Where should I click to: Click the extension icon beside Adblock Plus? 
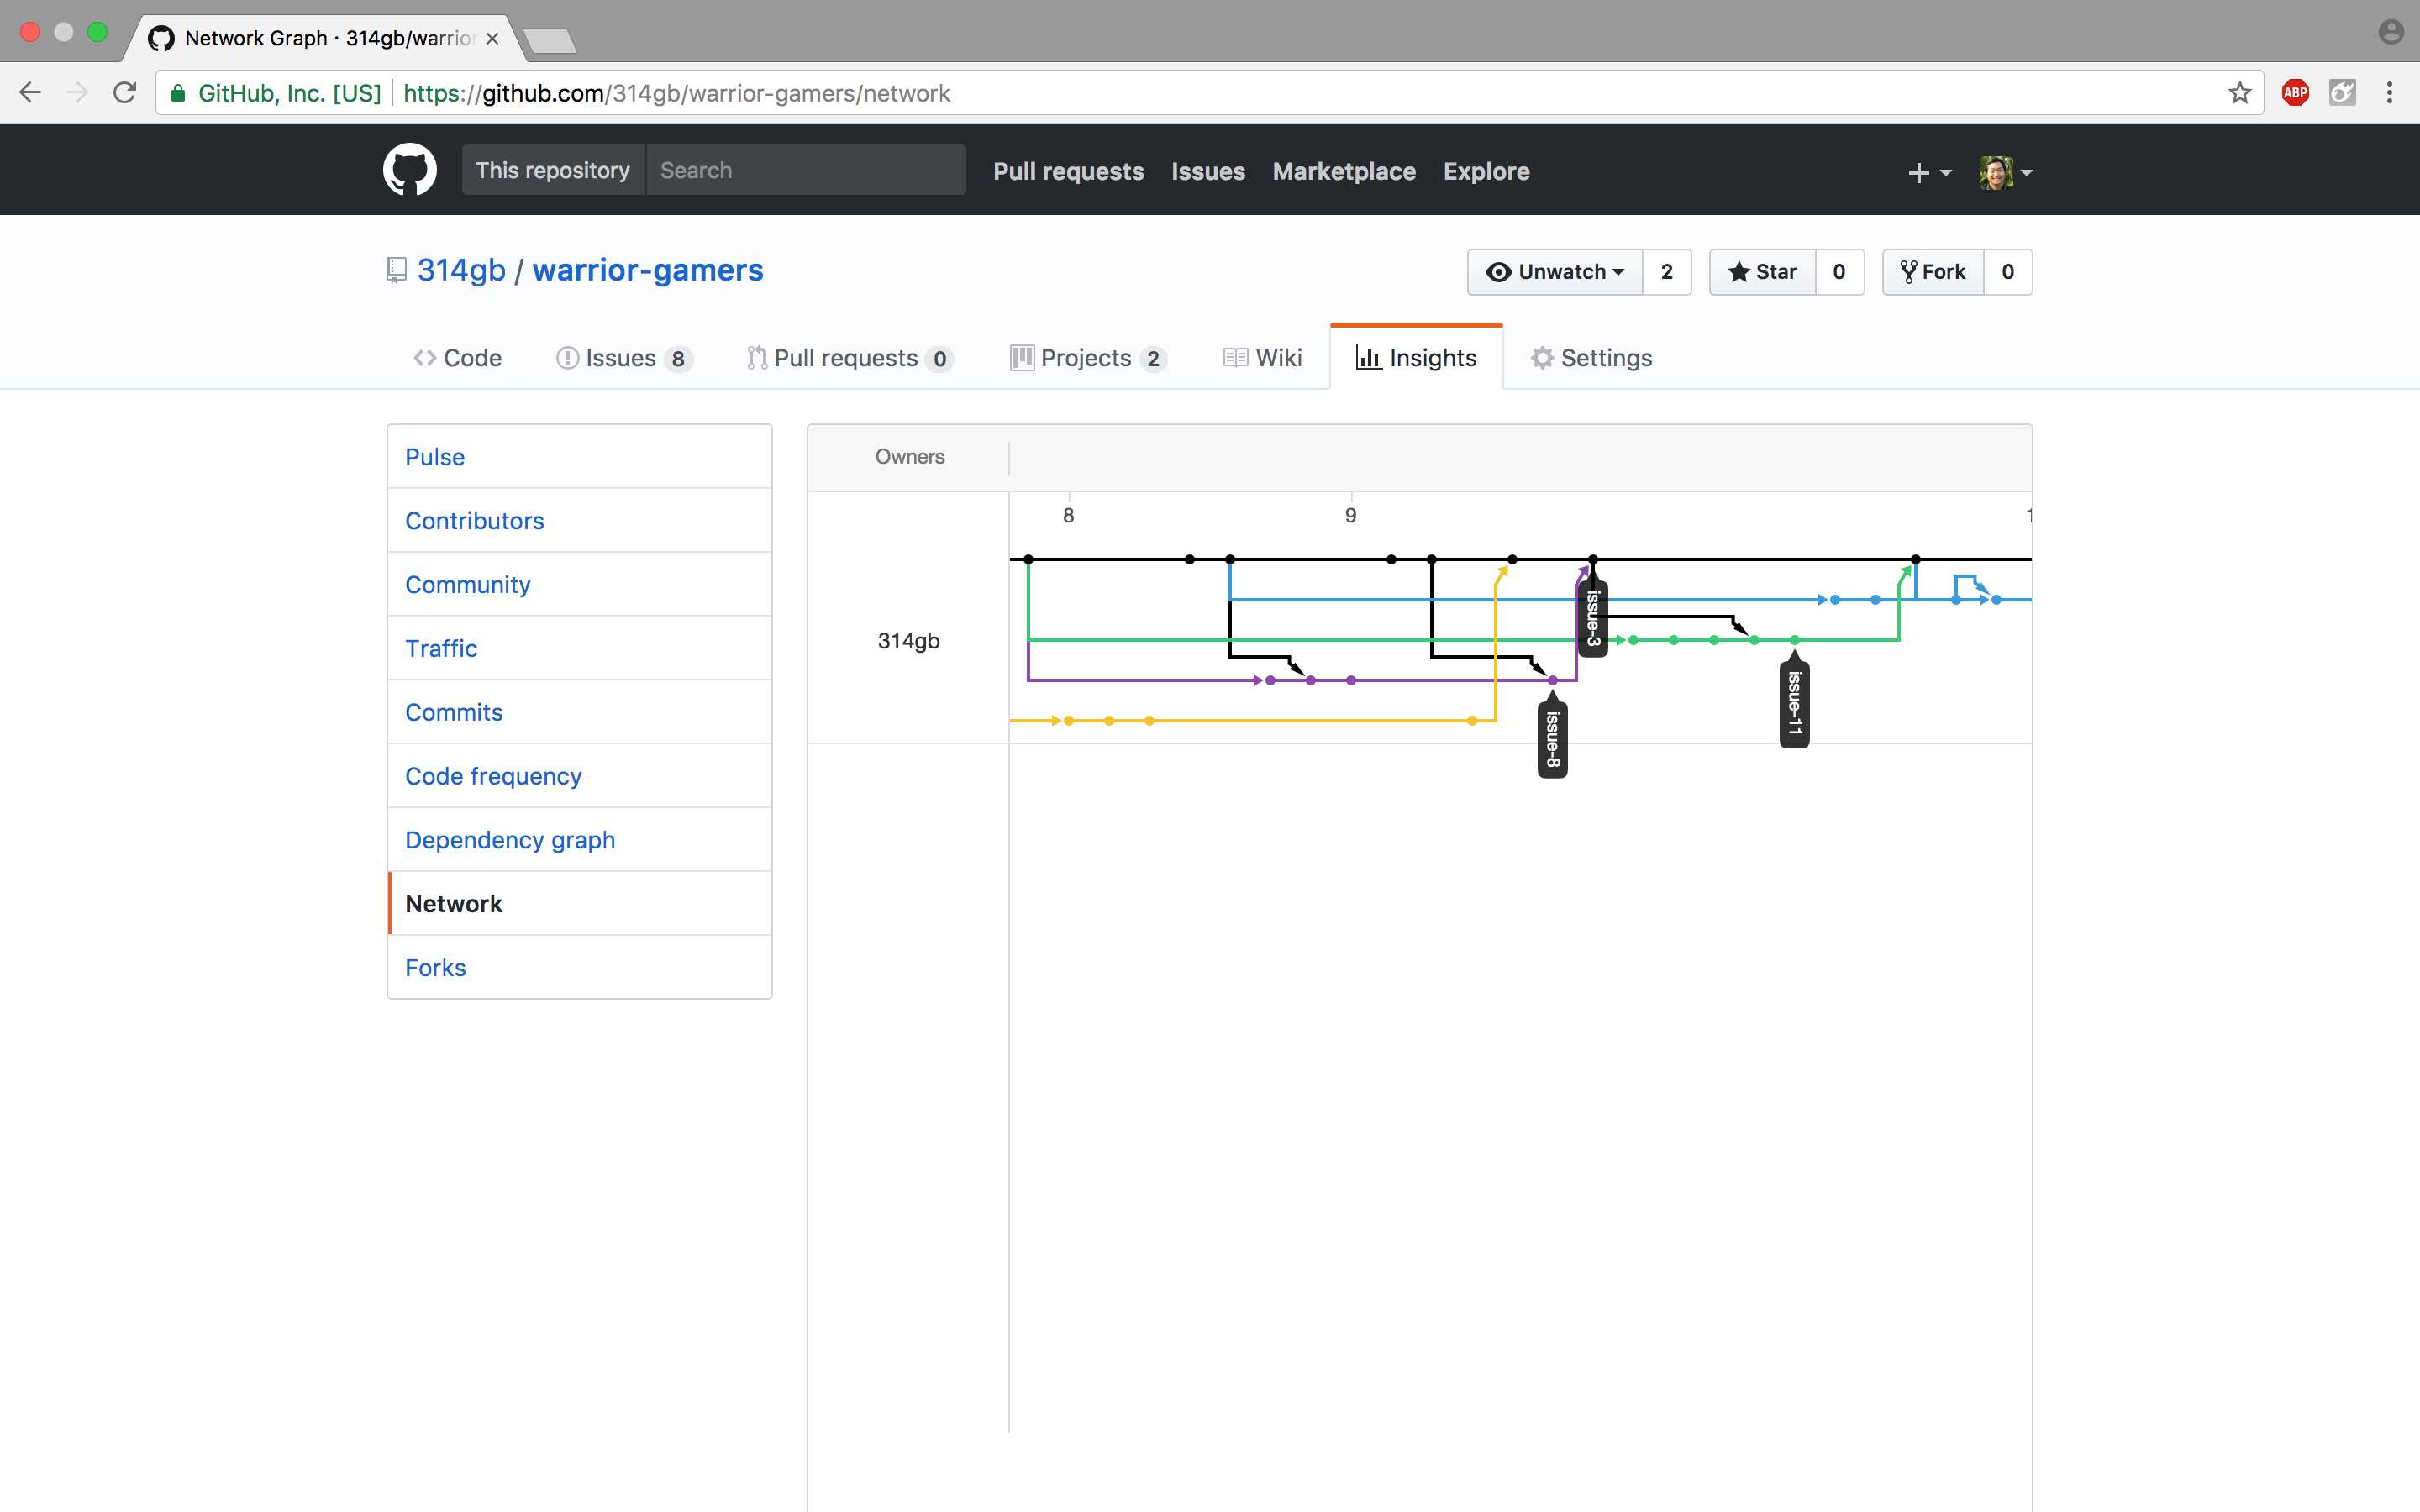click(2342, 93)
